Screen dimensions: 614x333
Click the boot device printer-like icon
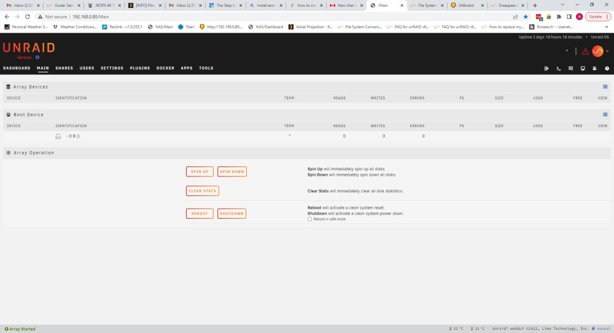[58, 136]
